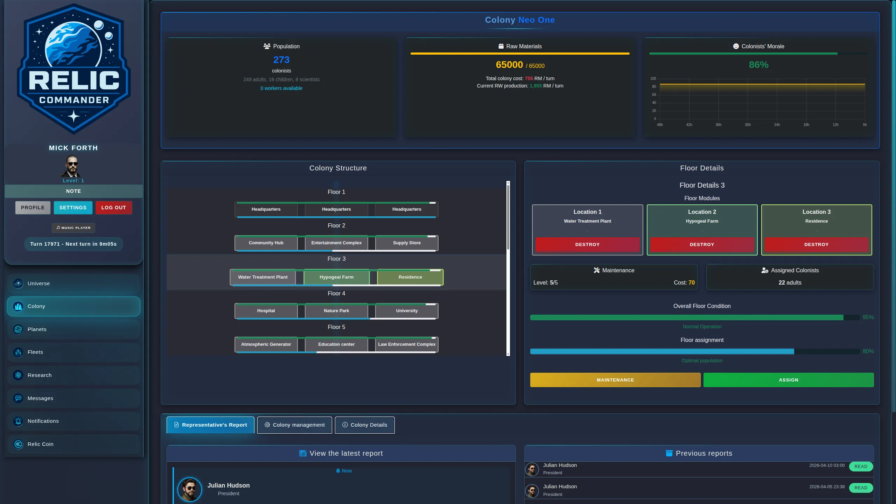Image resolution: width=896 pixels, height=504 pixels.
Task: Open the Research section icon
Action: pos(18,375)
